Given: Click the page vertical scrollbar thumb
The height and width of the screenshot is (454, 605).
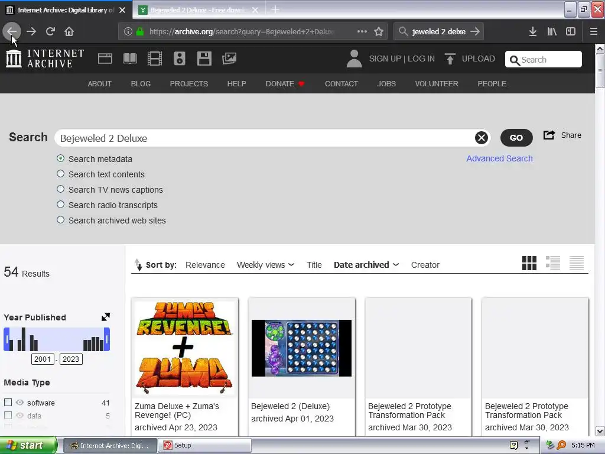Looking at the screenshot, I should pos(600,70).
